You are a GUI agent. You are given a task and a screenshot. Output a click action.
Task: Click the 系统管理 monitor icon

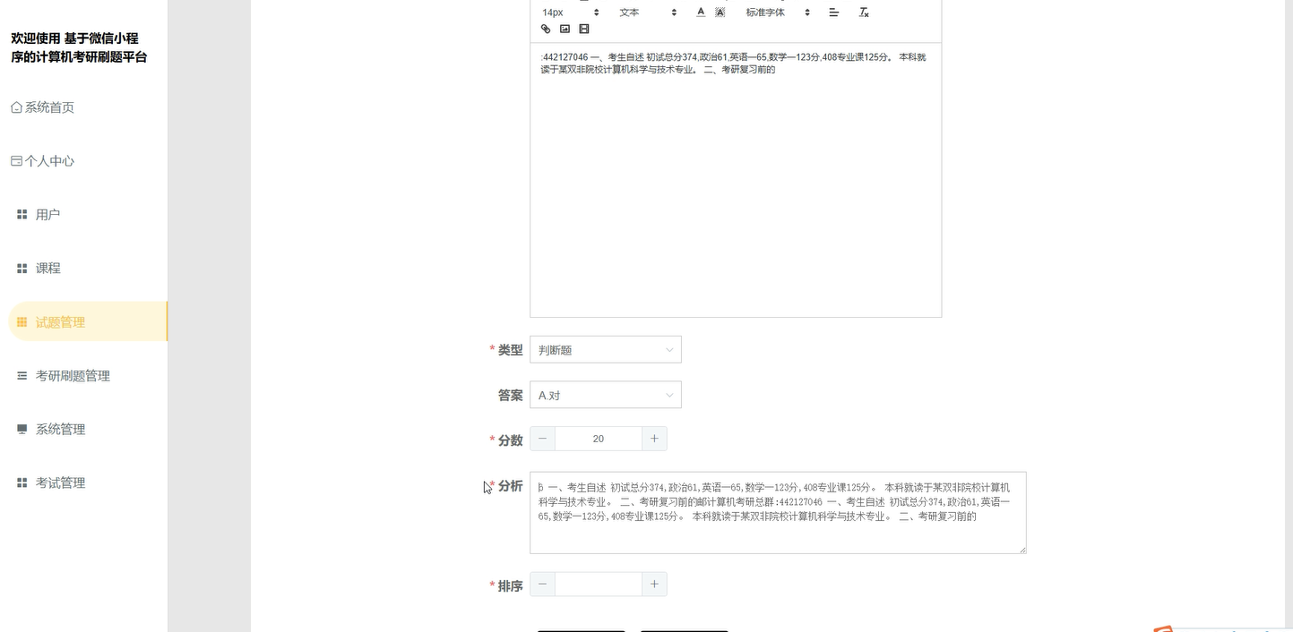pos(22,428)
